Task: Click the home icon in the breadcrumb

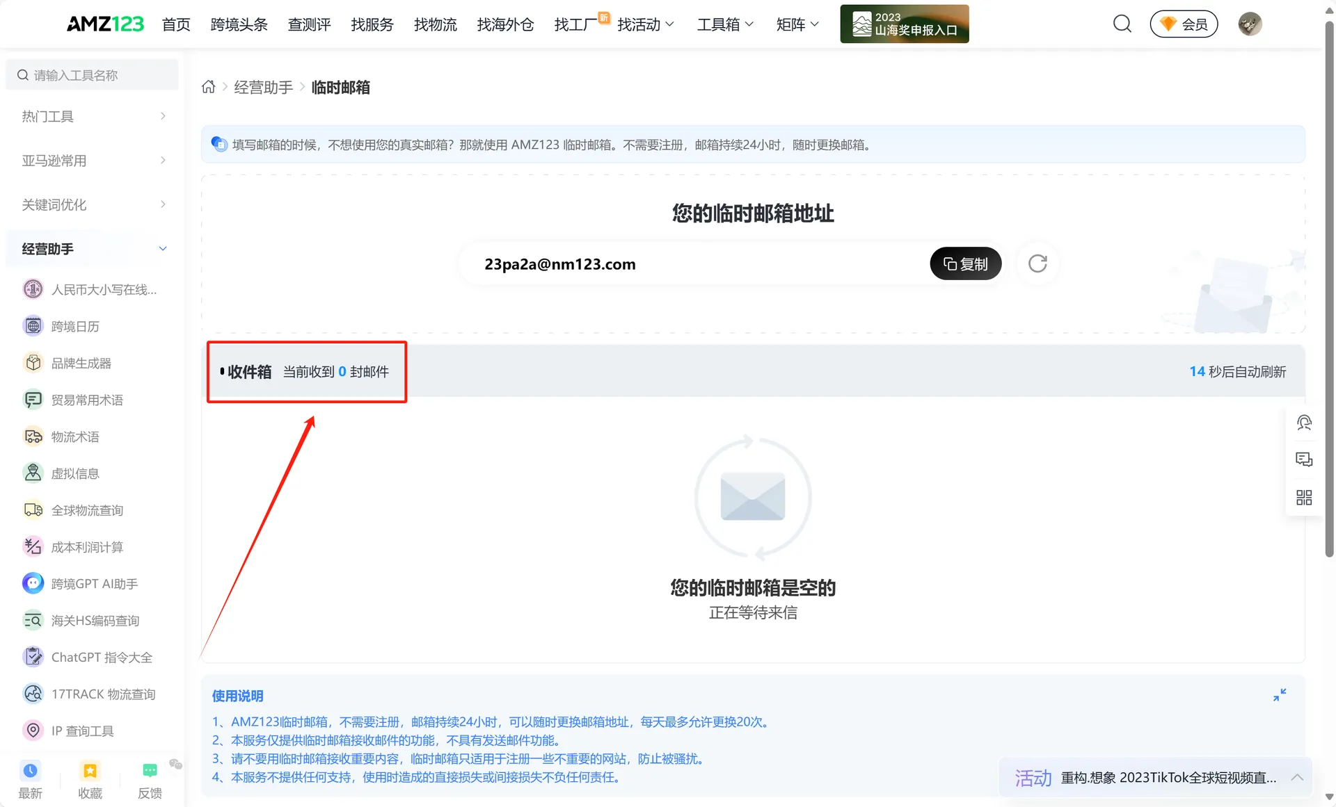Action: point(208,87)
